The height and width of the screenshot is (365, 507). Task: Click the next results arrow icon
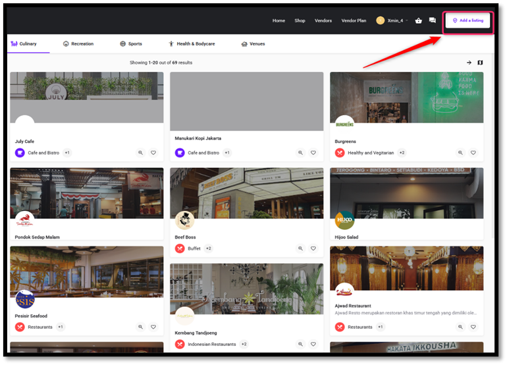tap(469, 63)
